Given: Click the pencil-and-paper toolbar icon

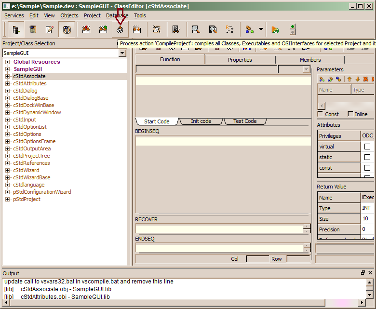Looking at the screenshot, I should [x=49, y=30].
